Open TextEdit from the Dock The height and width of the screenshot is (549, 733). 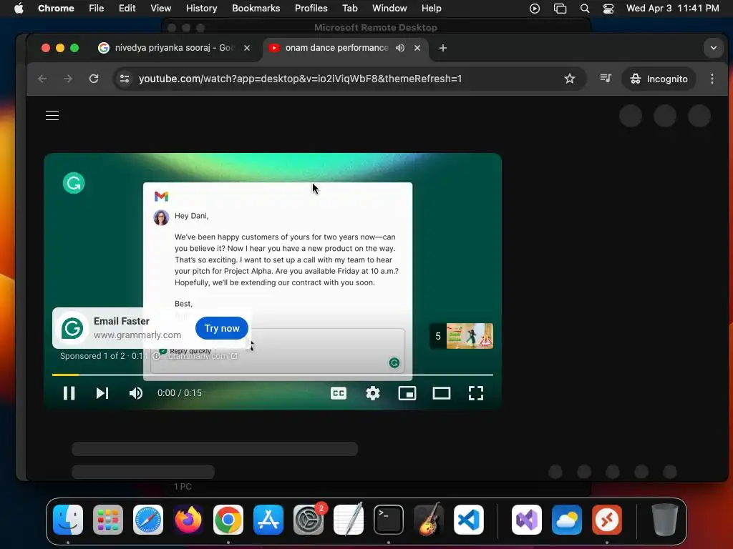(349, 520)
